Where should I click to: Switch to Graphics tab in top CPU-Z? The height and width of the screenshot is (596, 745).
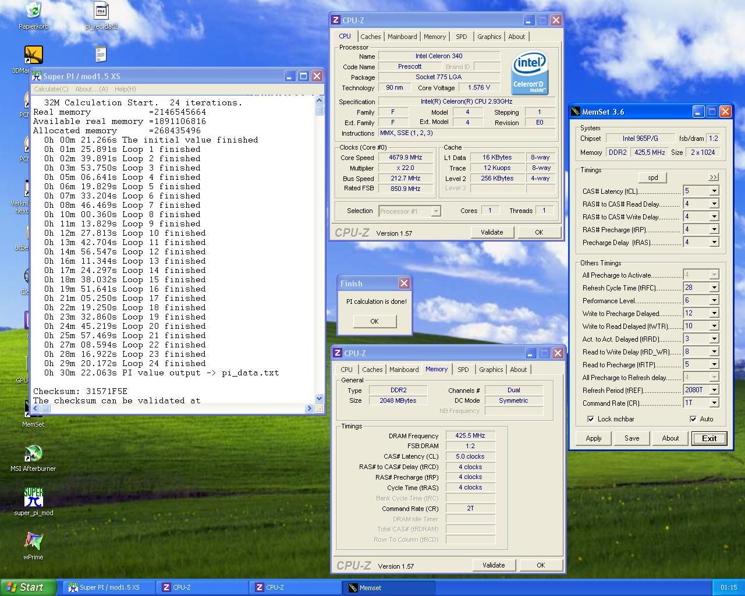pyautogui.click(x=489, y=37)
